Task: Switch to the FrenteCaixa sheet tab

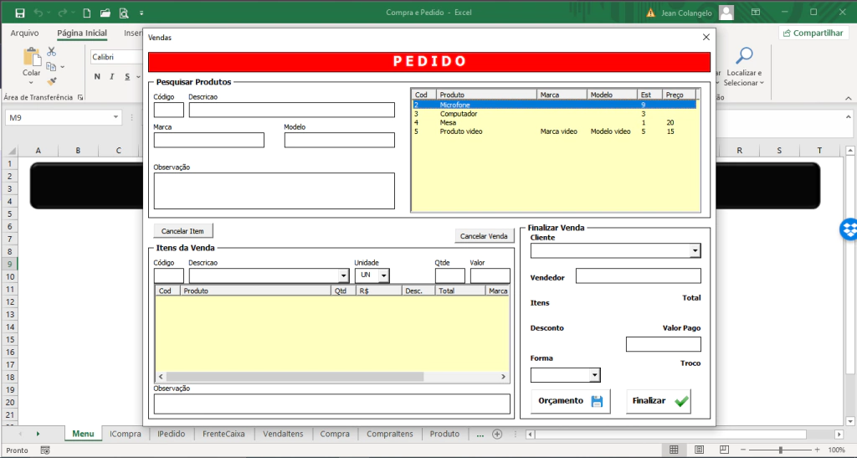Action: 223,434
